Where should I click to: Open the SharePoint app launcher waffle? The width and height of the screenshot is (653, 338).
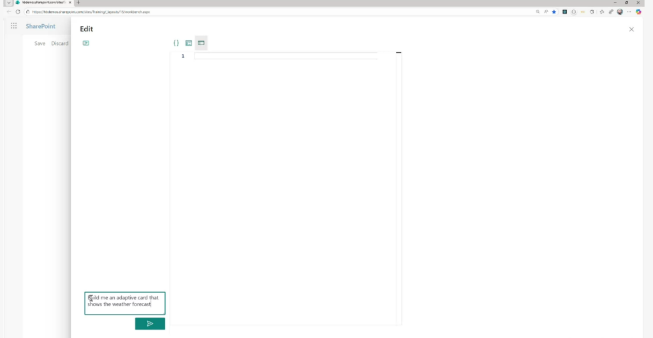[14, 25]
